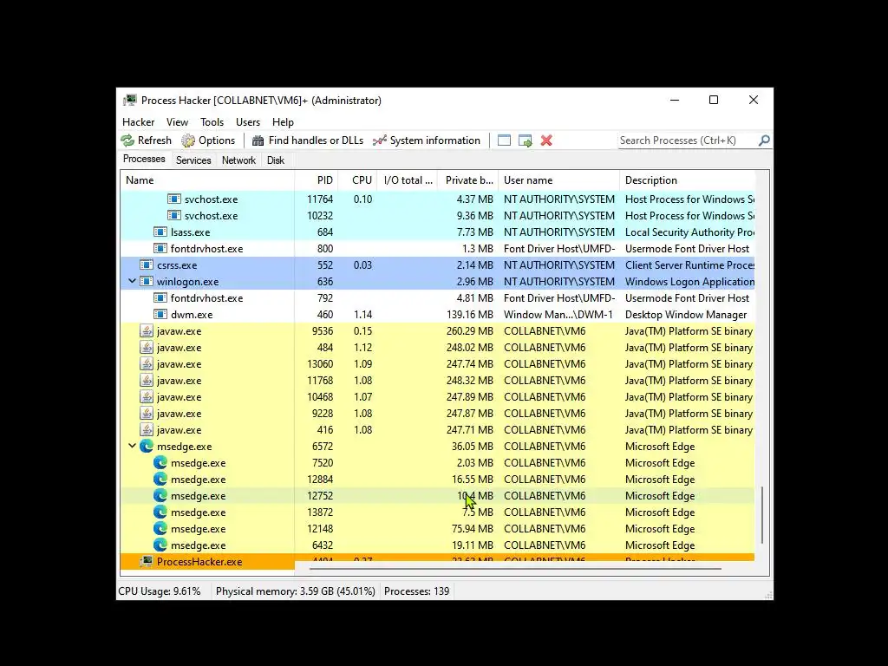Select javaw.exe row with PID 9228
The image size is (888, 666).
(x=437, y=414)
